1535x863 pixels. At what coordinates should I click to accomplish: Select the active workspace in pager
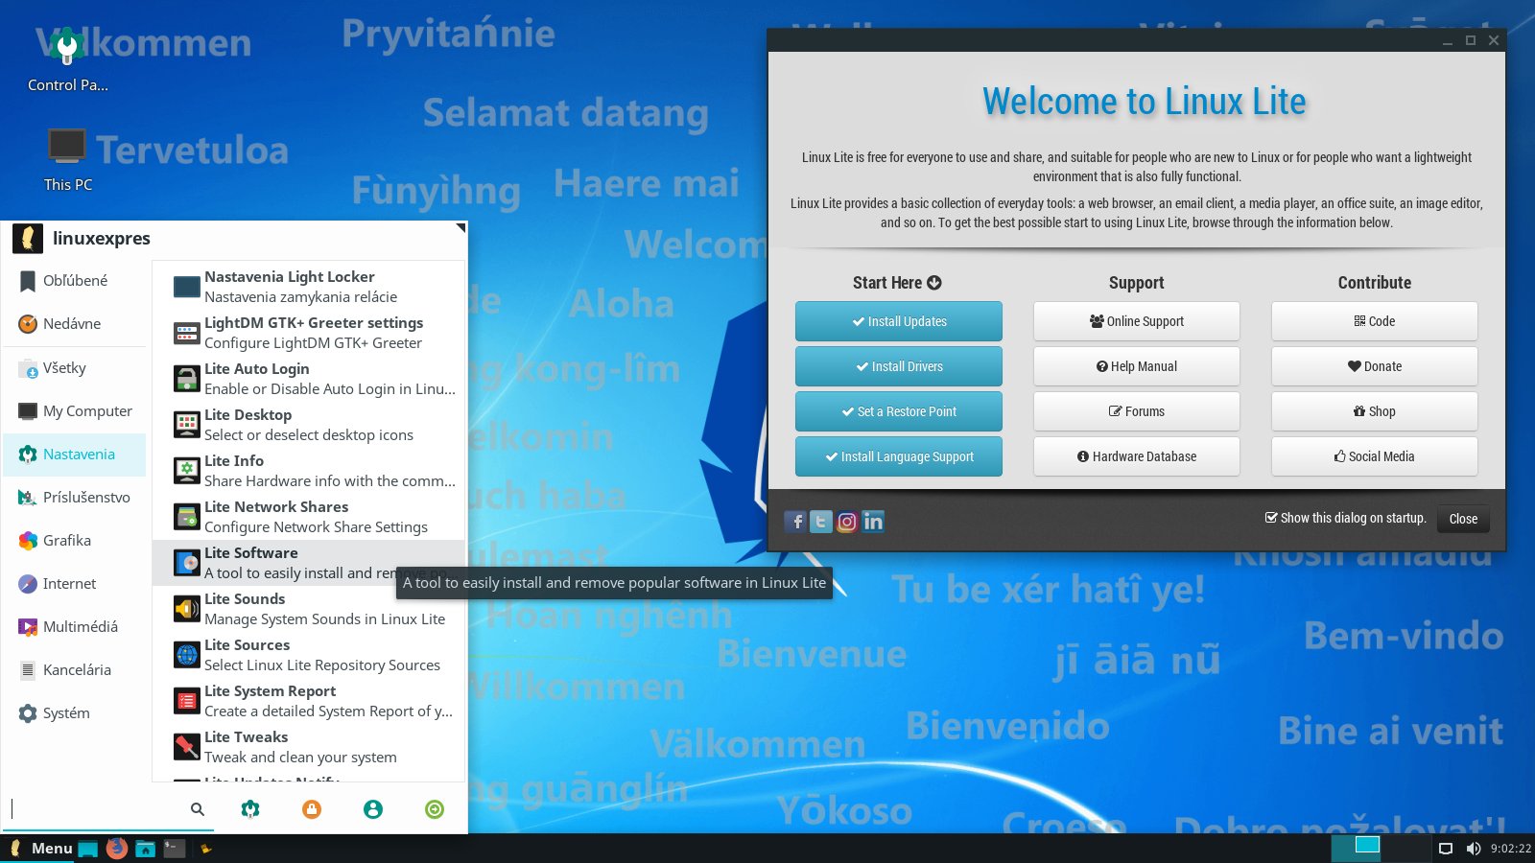[1357, 849]
